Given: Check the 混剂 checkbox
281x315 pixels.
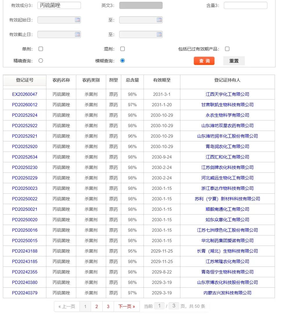Looking at the screenshot, I should tap(122, 49).
